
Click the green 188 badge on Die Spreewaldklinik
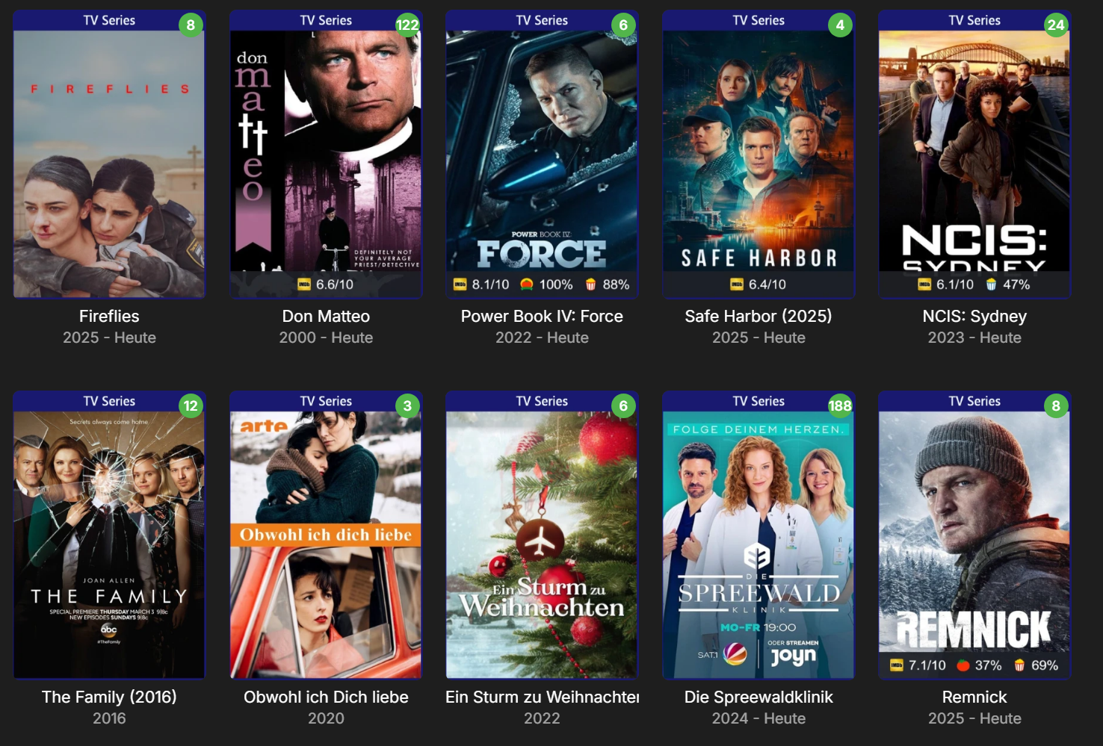tap(840, 405)
